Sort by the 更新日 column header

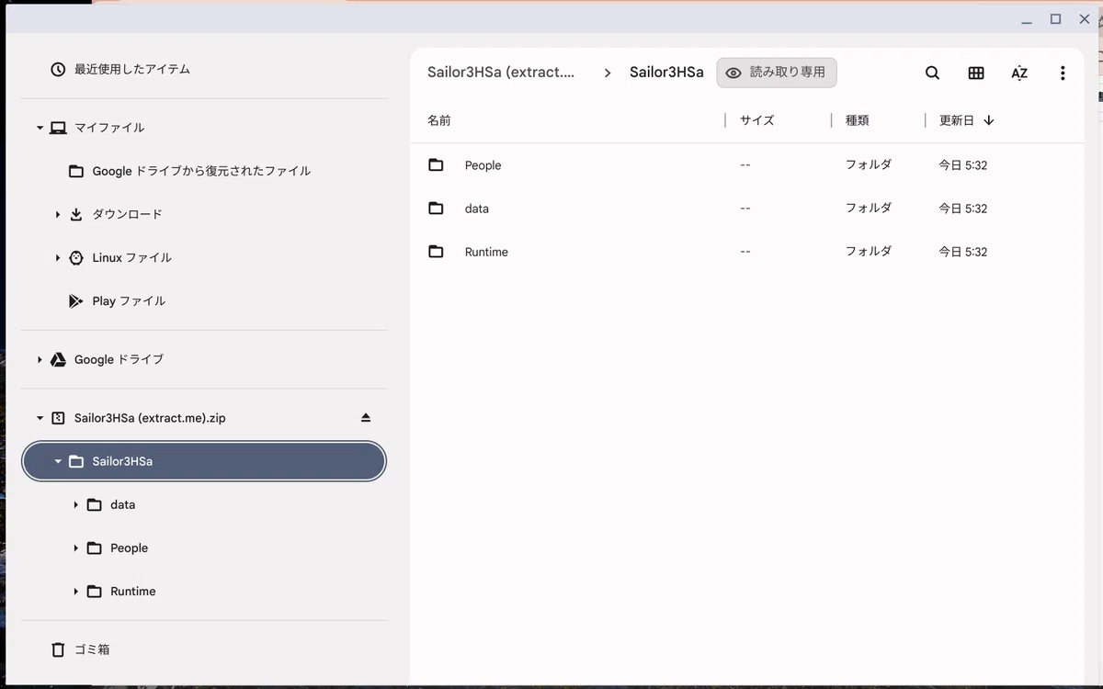tap(956, 120)
